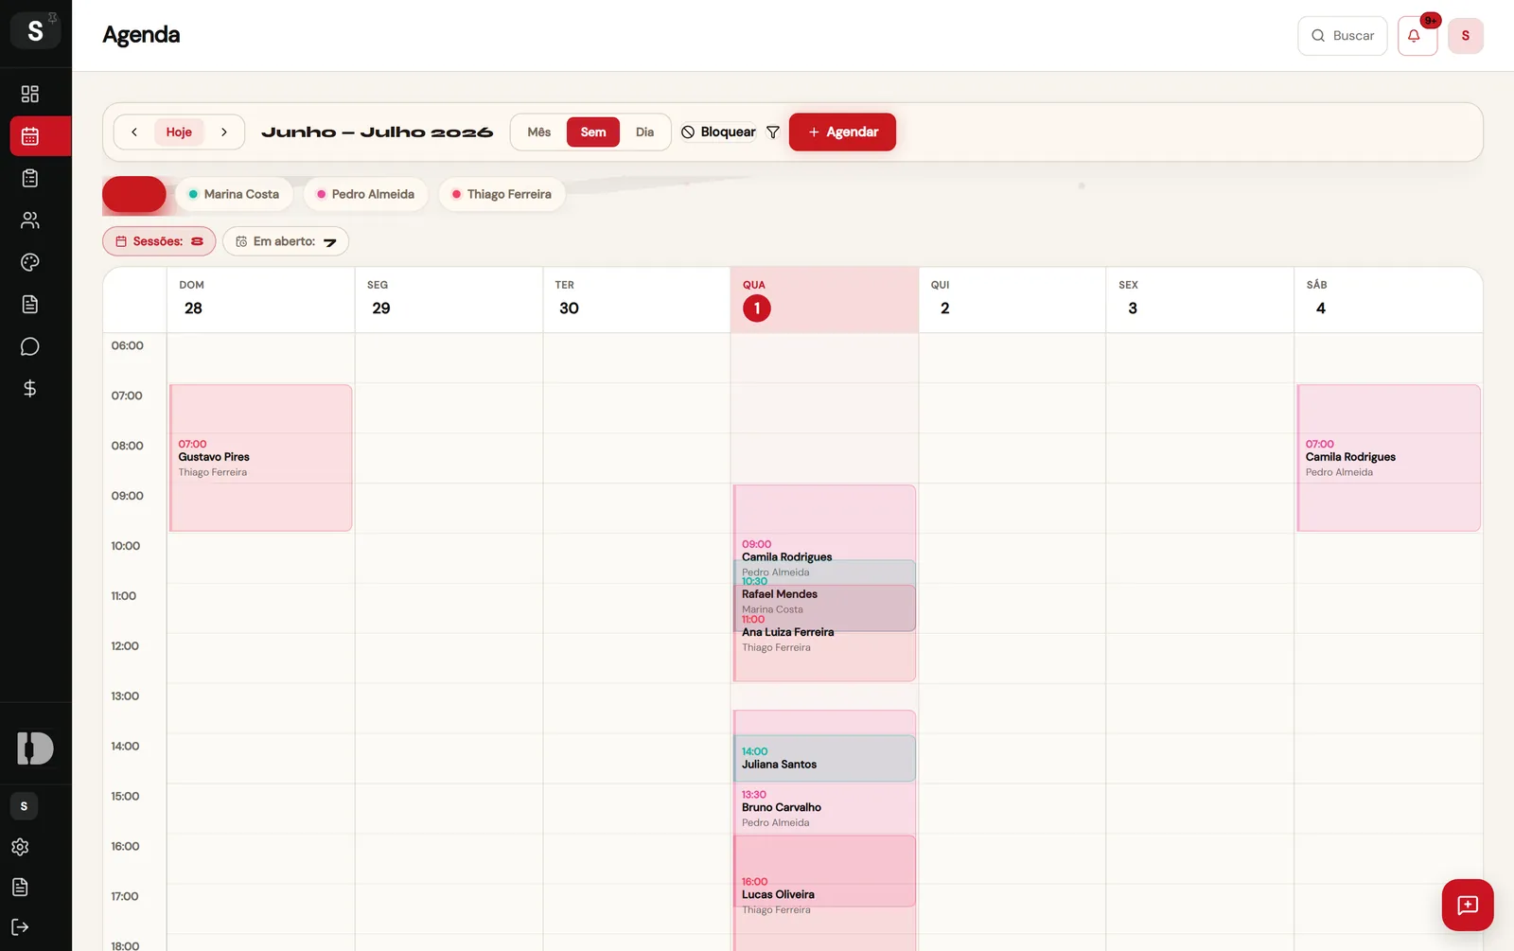Click the Agenda page heading
This screenshot has height=951, width=1514.
[x=141, y=35]
